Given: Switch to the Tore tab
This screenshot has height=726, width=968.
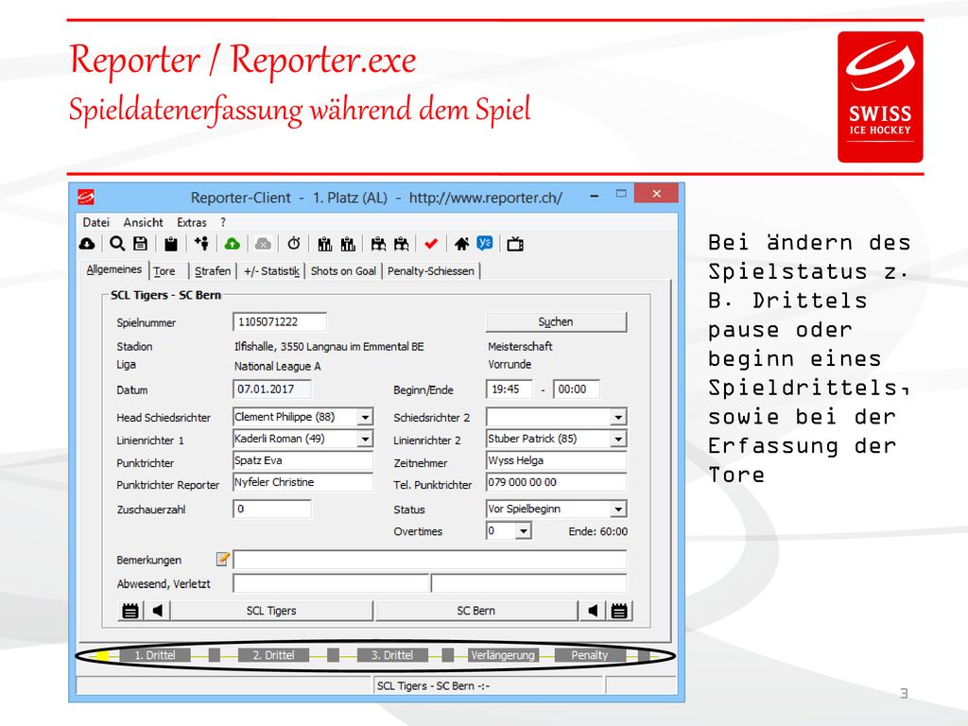Looking at the screenshot, I should pyautogui.click(x=164, y=271).
